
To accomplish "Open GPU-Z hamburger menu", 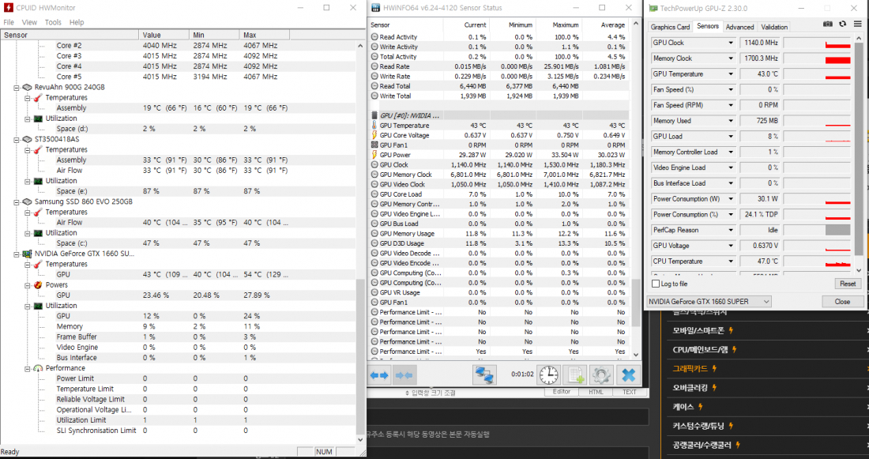I will [857, 24].
